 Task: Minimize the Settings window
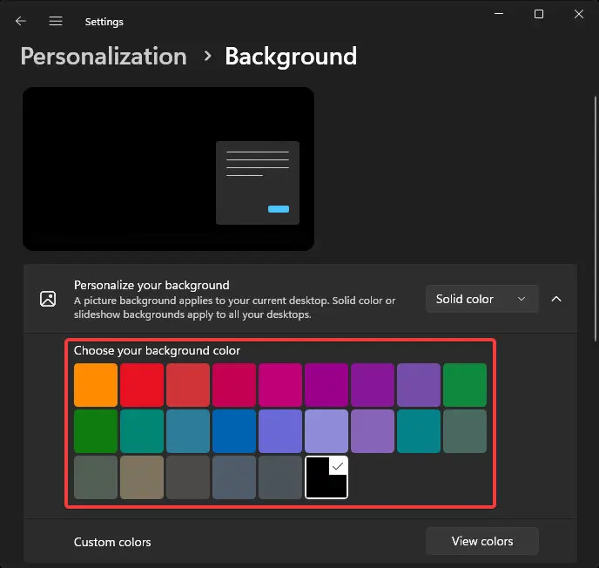click(499, 14)
